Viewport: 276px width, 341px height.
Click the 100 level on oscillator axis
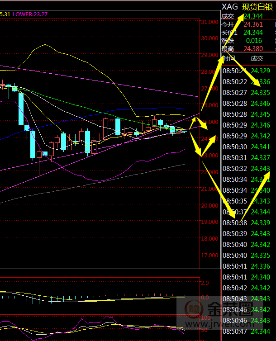(x=206, y=318)
